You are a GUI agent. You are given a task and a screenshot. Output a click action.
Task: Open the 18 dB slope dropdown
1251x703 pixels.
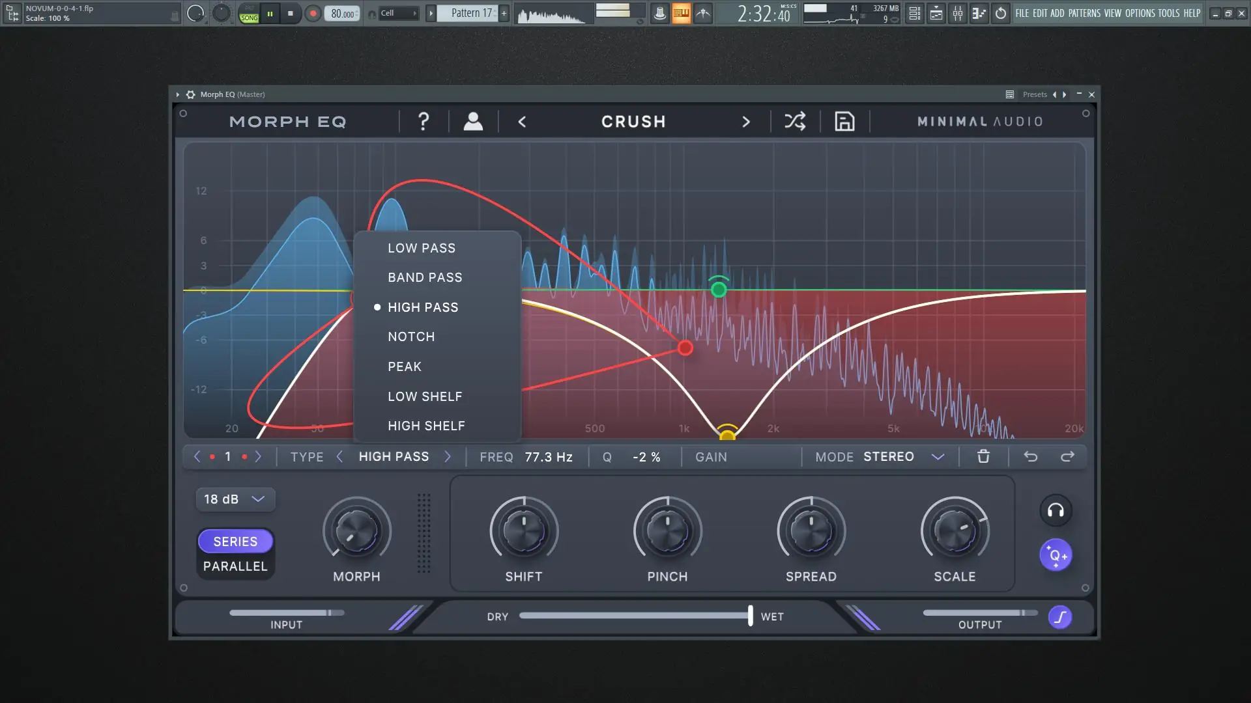click(235, 499)
